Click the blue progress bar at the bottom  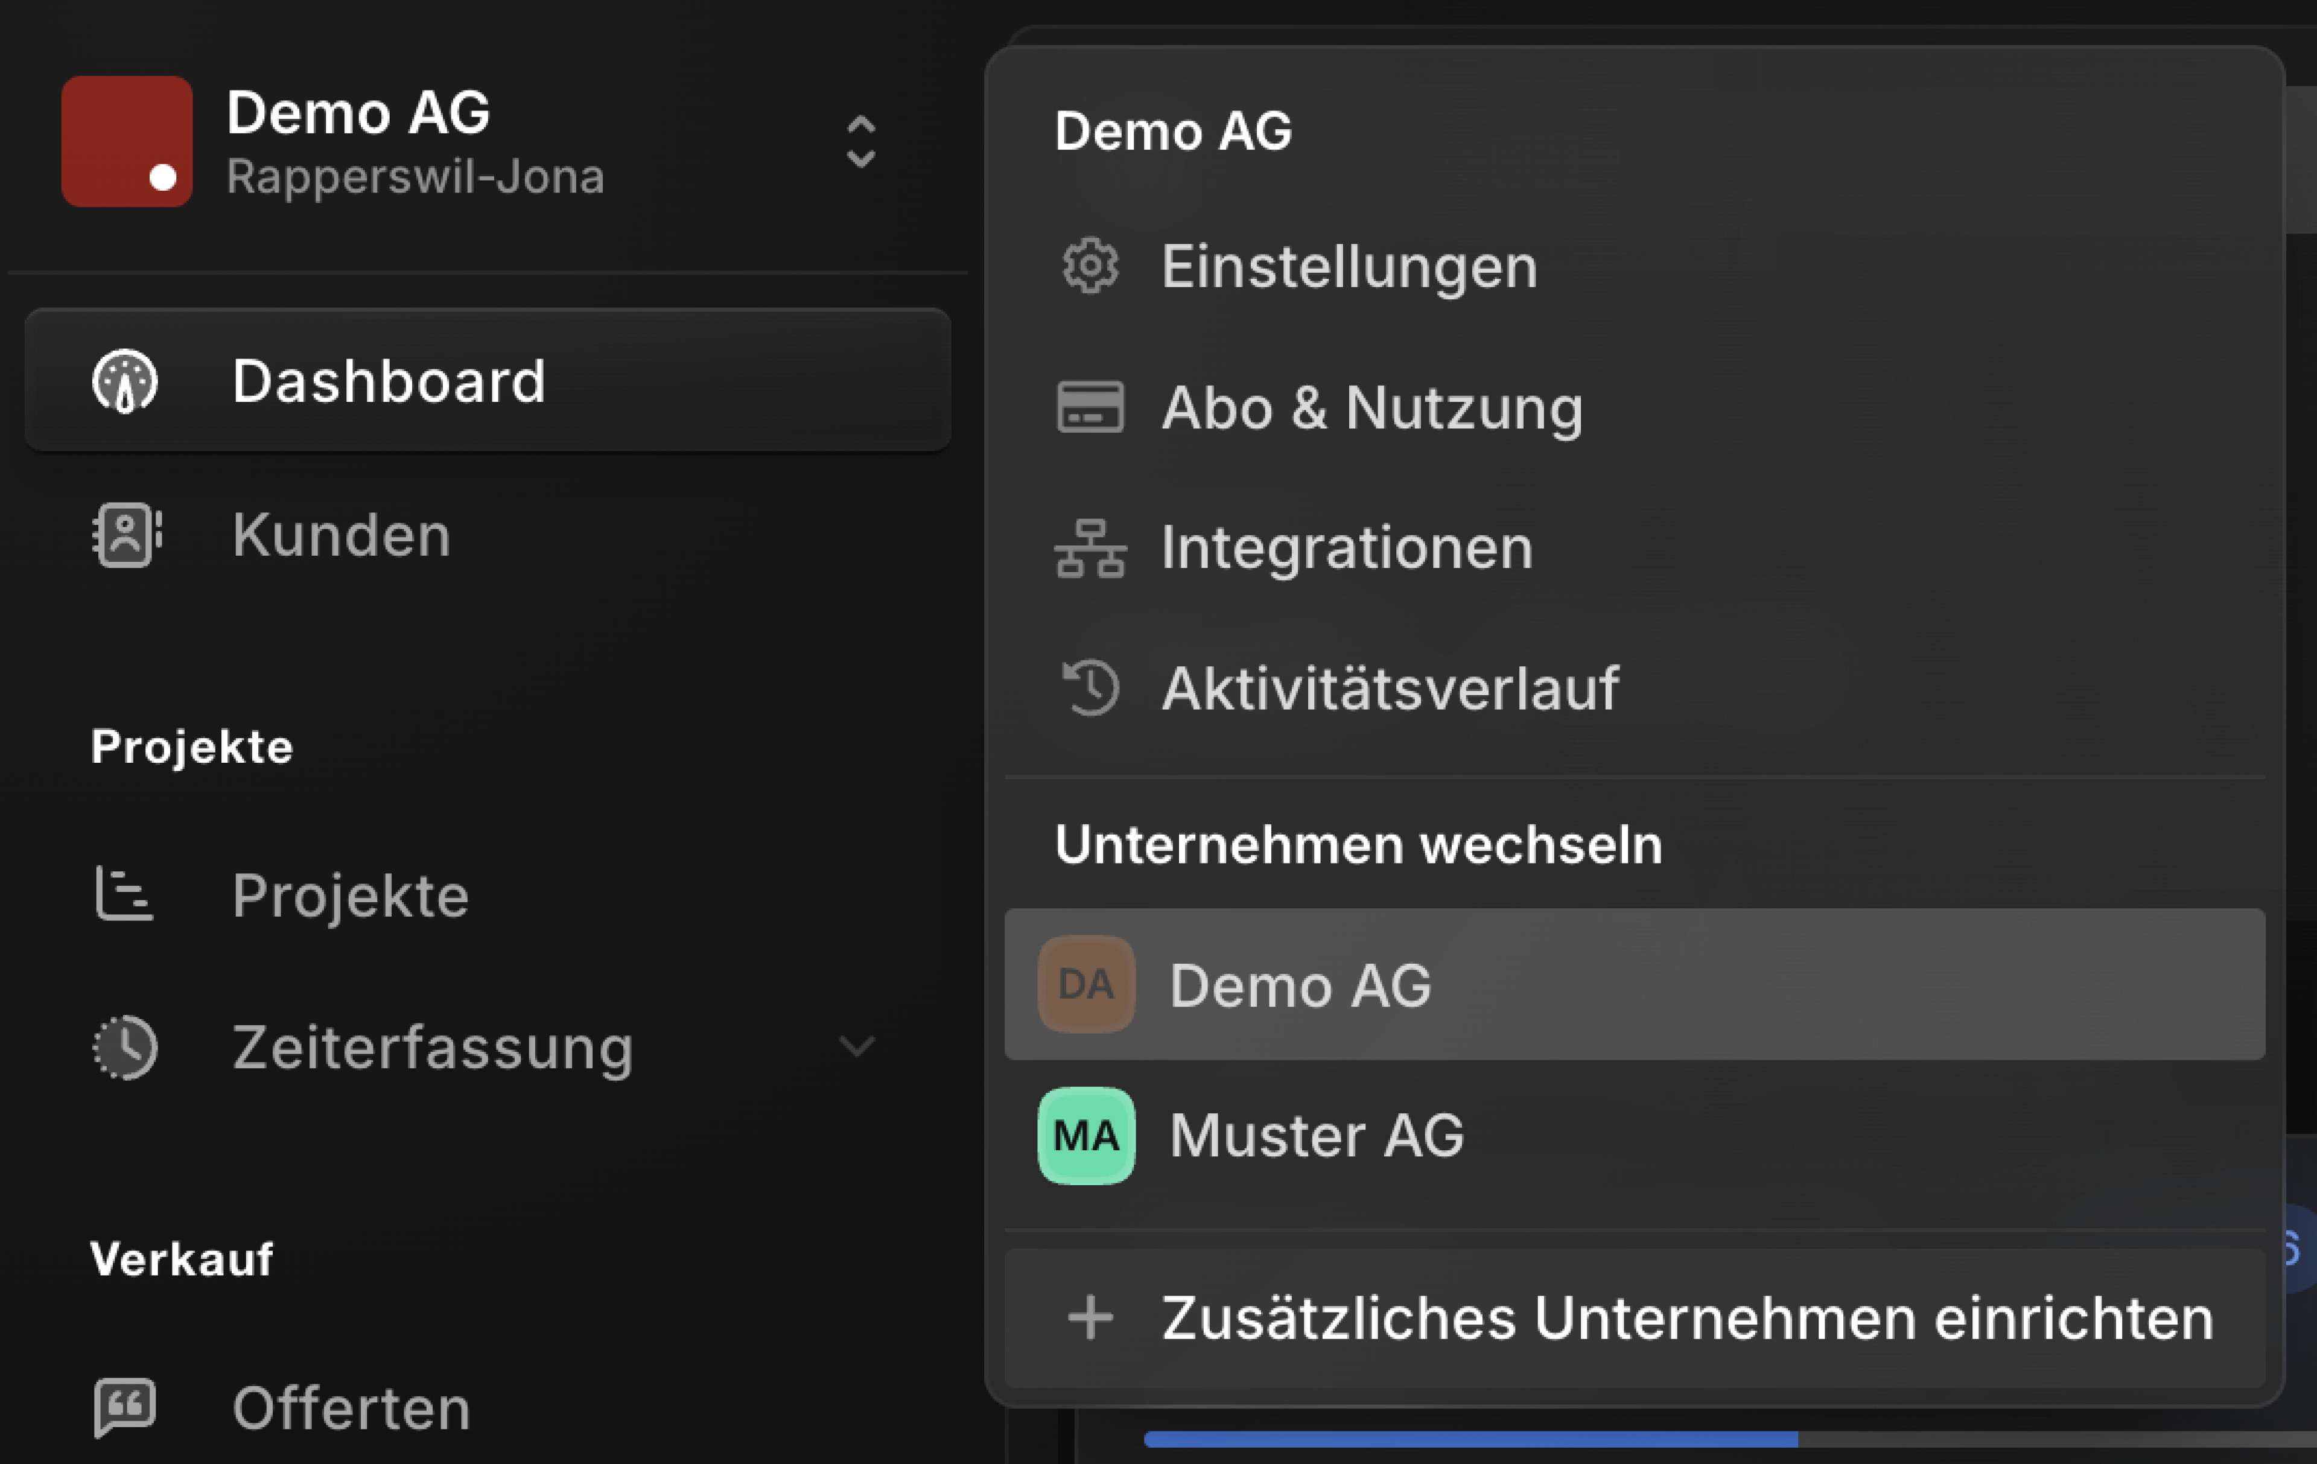click(1470, 1439)
